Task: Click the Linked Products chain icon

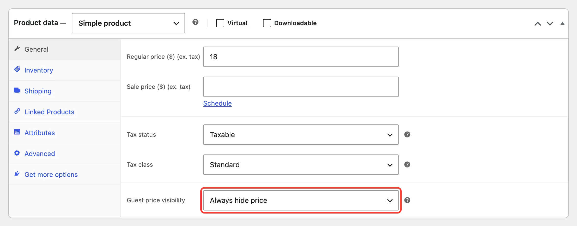Action: pos(17,111)
